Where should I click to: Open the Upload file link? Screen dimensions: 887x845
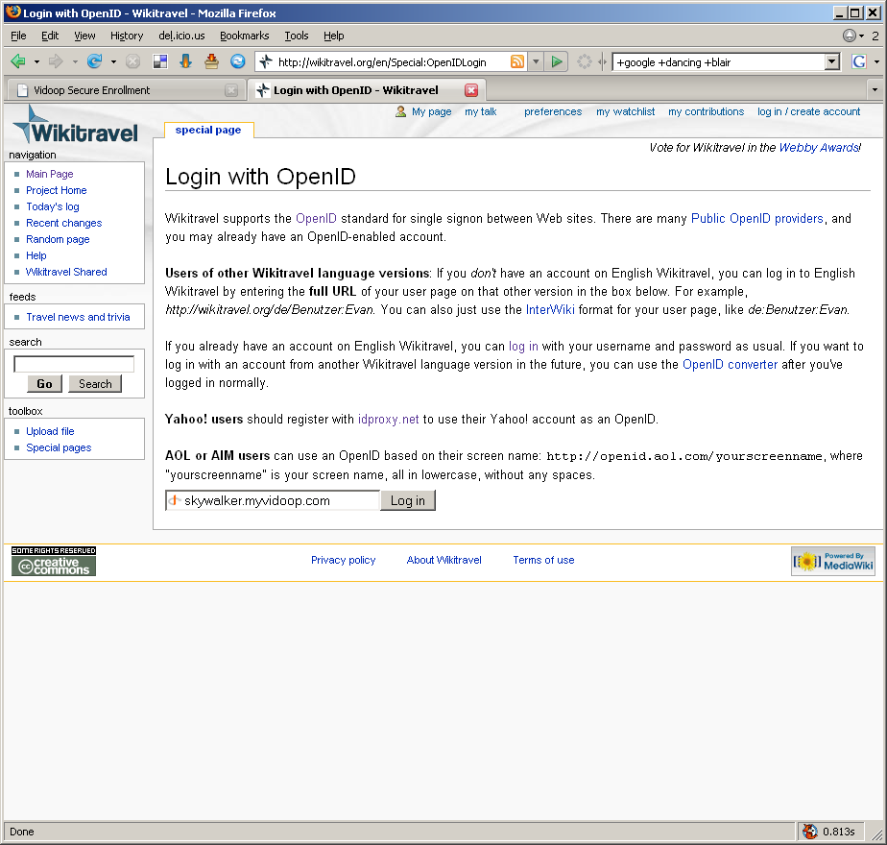pyautogui.click(x=50, y=431)
